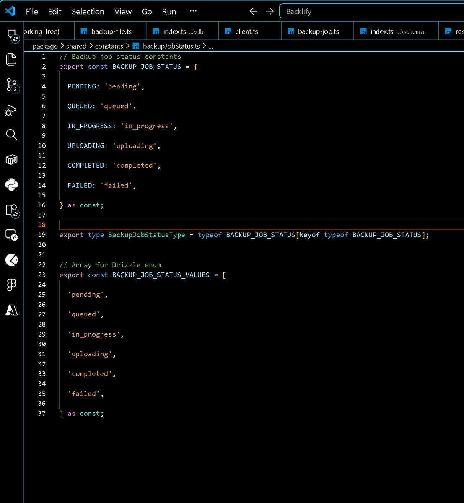This screenshot has height=503, width=464.
Task: Expand the backupJobStatus.ts breadcrumb segment
Action: point(171,46)
